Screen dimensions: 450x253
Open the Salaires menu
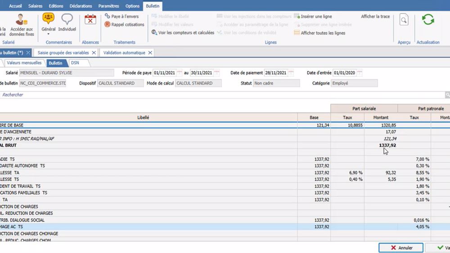[35, 6]
